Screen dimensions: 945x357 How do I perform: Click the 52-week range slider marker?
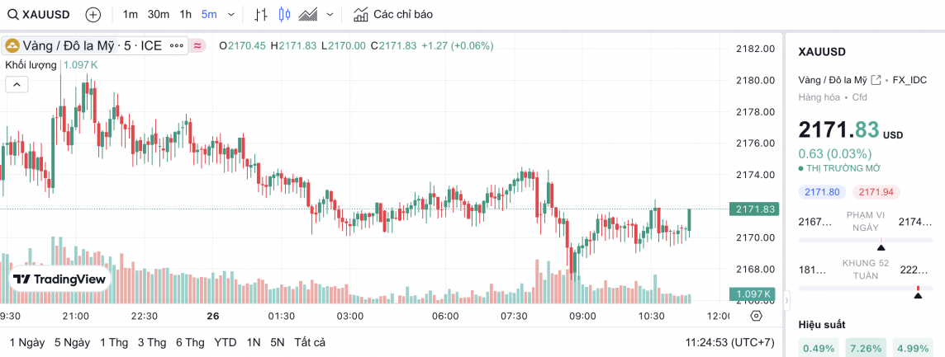(x=917, y=292)
